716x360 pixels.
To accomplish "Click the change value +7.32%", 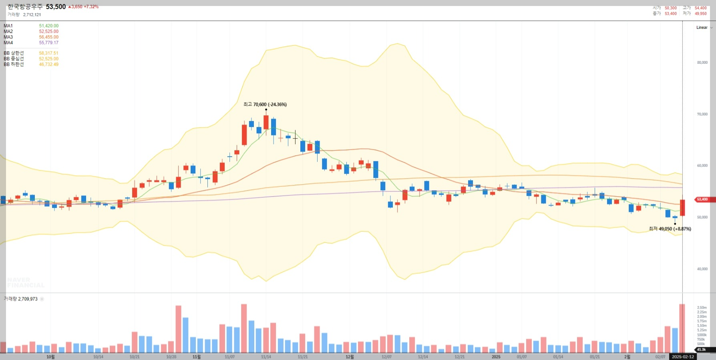I will (91, 7).
